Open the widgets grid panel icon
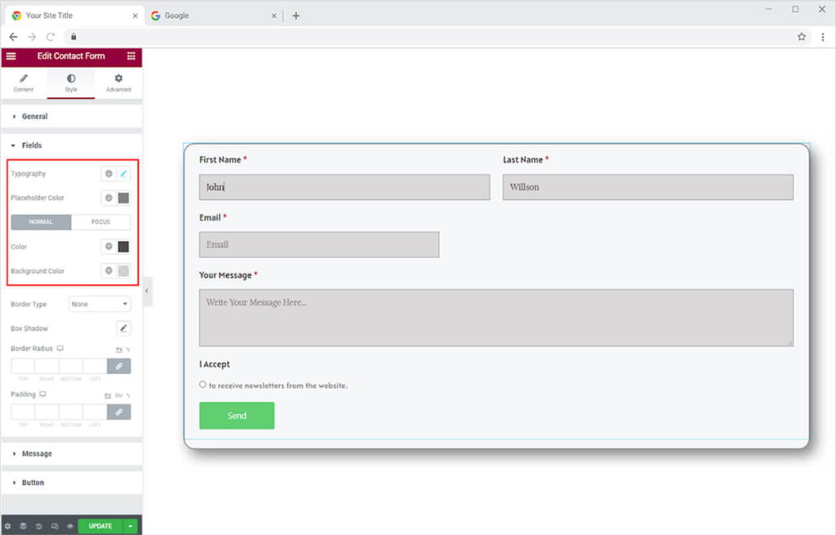This screenshot has height=535, width=836. (x=131, y=56)
